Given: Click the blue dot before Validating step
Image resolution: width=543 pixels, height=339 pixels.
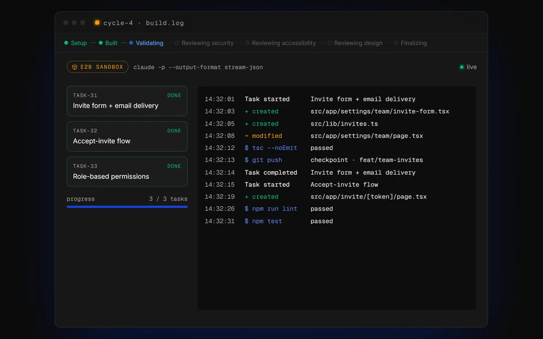Looking at the screenshot, I should point(131,43).
